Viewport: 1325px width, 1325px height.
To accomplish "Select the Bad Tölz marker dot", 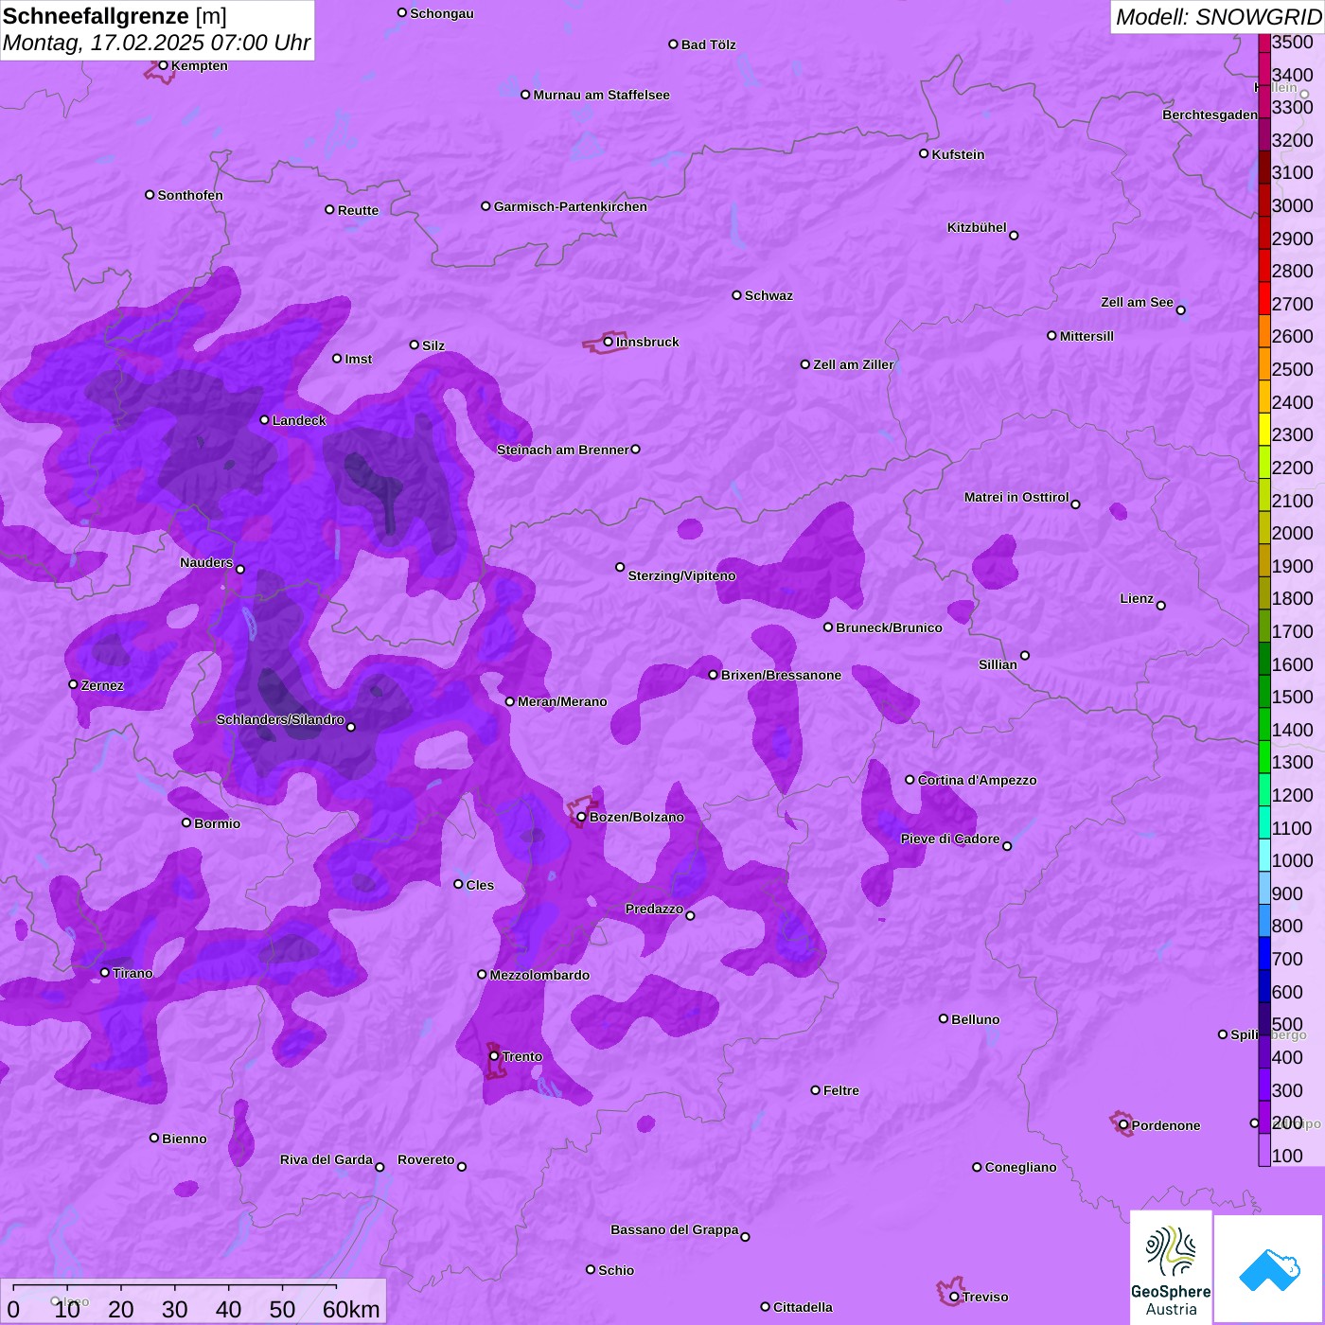I will tap(673, 44).
